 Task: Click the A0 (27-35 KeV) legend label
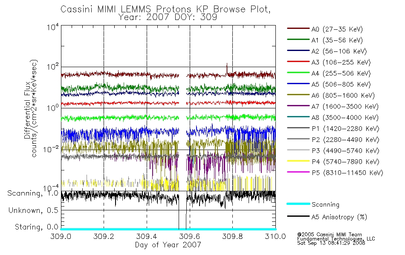point(337,29)
